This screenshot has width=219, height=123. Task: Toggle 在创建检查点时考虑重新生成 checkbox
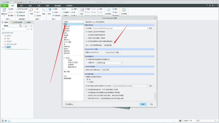[x=87, y=92]
